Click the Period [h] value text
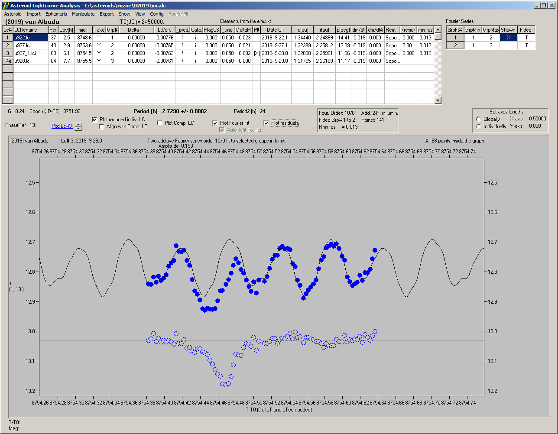This screenshot has height=434, width=558. (170, 111)
